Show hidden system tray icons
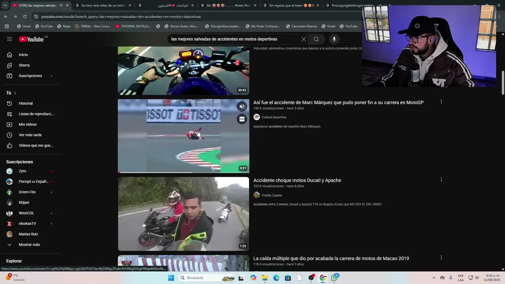The height and width of the screenshot is (284, 505). tap(434, 278)
